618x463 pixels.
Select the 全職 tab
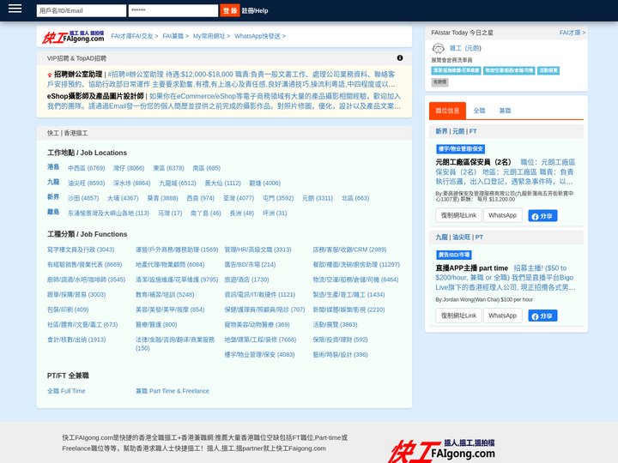point(479,111)
